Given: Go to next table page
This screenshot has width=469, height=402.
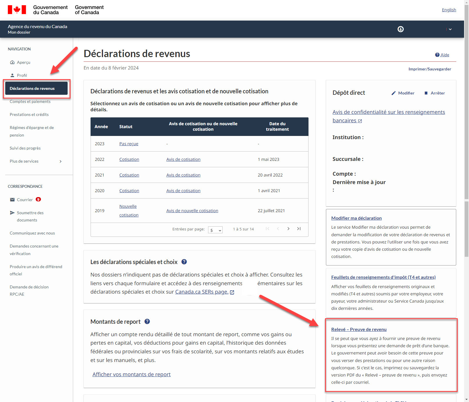Looking at the screenshot, I should click(288, 229).
